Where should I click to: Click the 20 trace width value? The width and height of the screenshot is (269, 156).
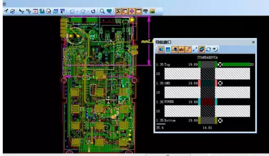(x=252, y=64)
